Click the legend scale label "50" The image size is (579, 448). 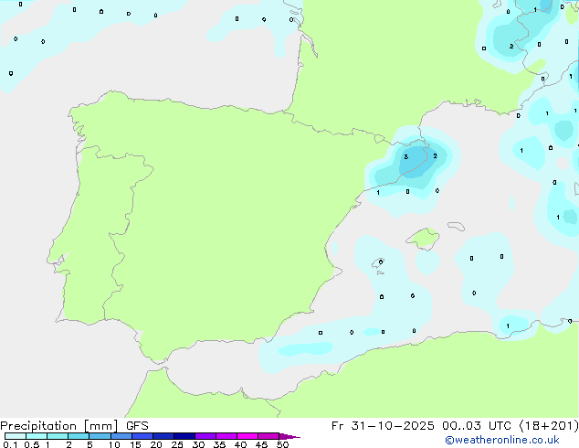click(282, 444)
